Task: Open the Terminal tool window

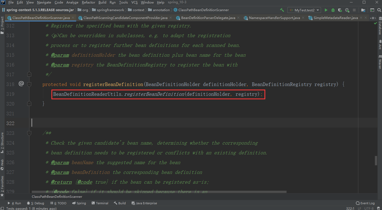Action: 100,203
